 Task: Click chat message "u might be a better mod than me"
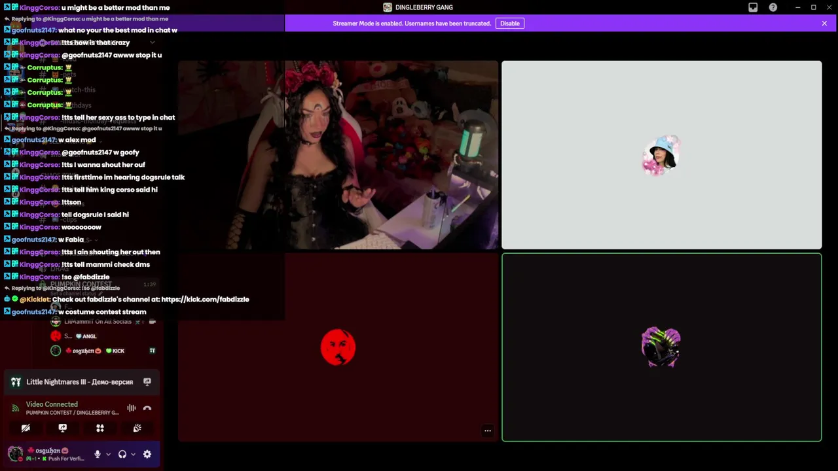pos(115,8)
